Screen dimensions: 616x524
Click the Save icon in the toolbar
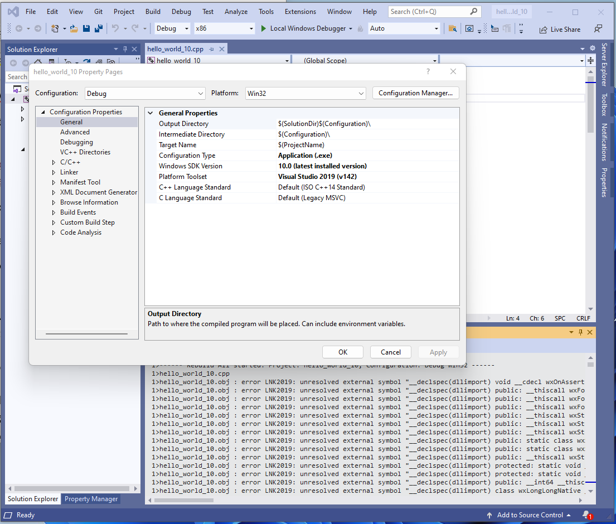(x=86, y=28)
